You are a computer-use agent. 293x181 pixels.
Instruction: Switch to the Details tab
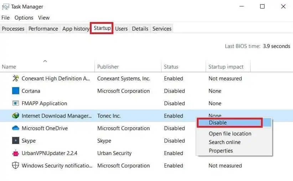[x=140, y=29]
